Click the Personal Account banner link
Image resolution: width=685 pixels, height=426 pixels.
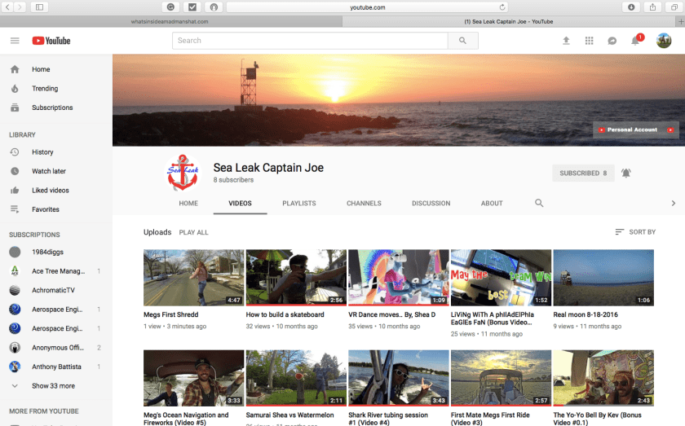pos(636,130)
